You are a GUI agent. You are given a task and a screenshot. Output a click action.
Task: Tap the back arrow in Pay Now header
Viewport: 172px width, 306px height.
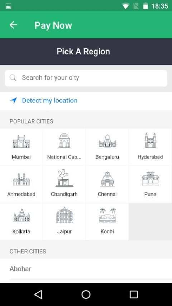point(13,25)
